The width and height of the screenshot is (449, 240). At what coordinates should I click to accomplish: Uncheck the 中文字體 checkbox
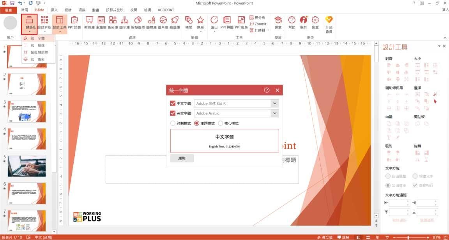coord(173,104)
